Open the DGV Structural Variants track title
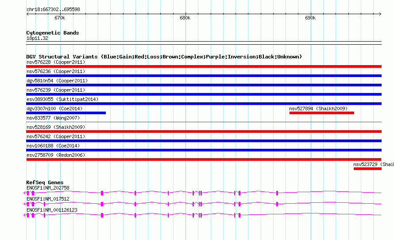Viewport: 394px width, 240px height. [x=164, y=57]
